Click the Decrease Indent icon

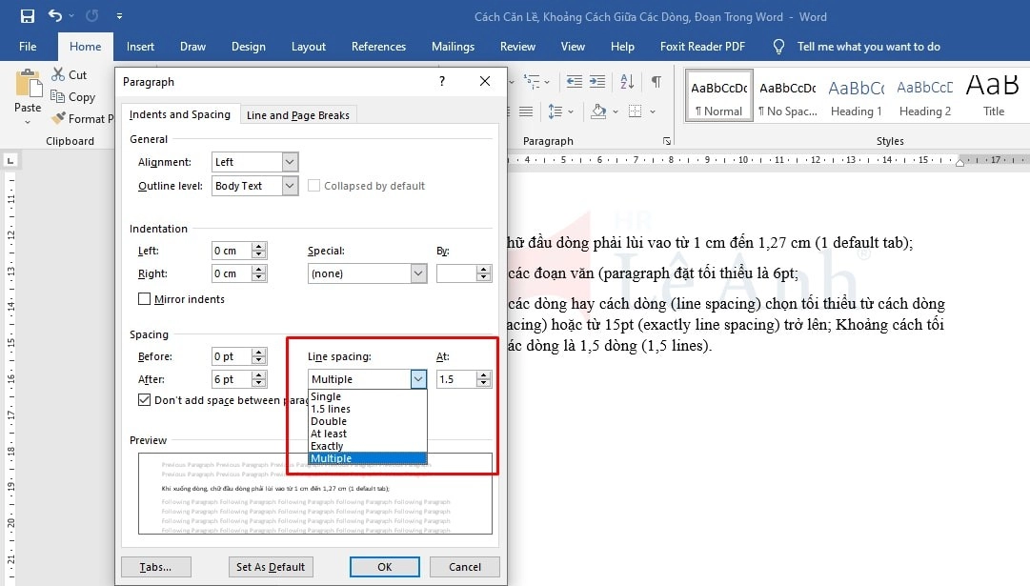pyautogui.click(x=573, y=81)
